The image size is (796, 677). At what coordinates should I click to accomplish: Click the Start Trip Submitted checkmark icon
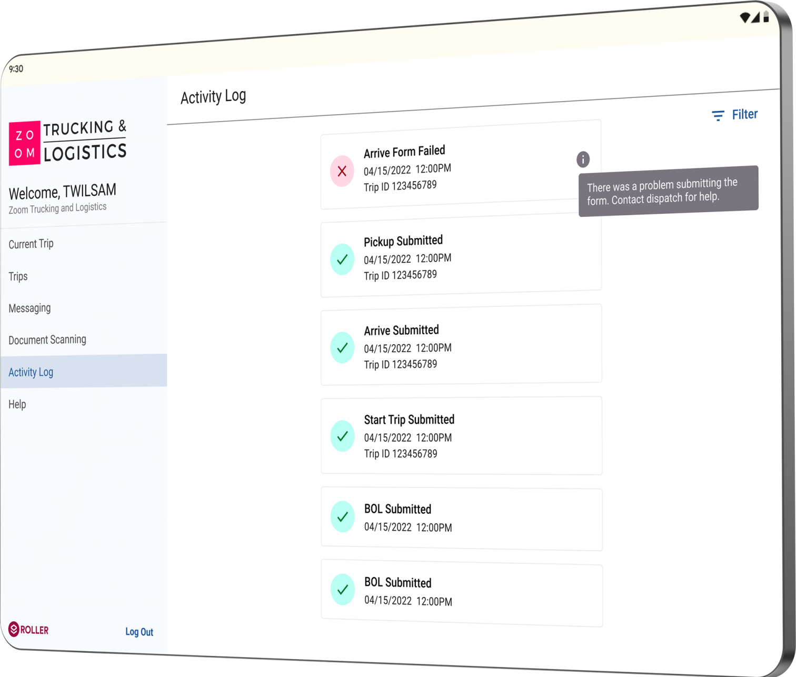pos(342,436)
